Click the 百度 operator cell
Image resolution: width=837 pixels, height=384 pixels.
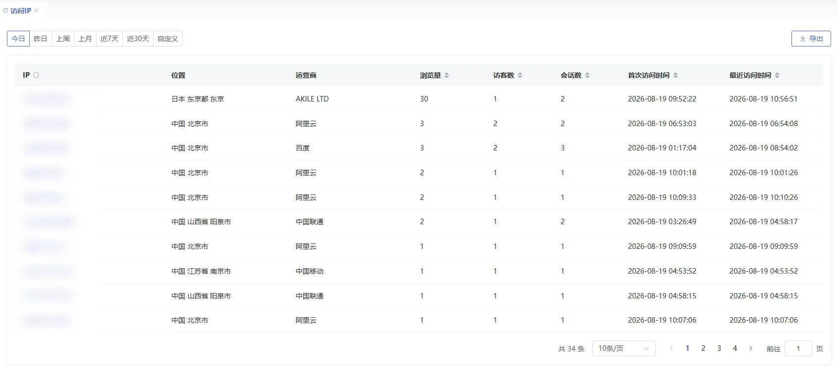pyautogui.click(x=303, y=148)
